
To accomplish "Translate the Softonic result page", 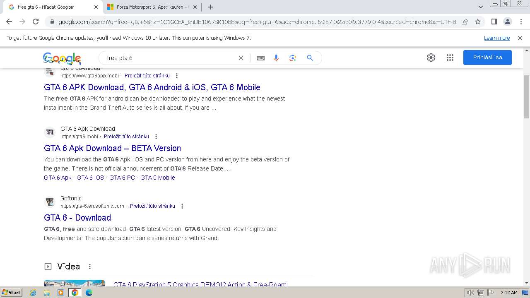I will click(152, 206).
